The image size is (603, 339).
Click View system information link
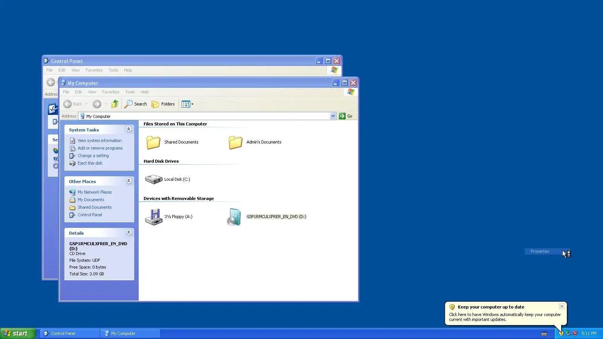[99, 140]
